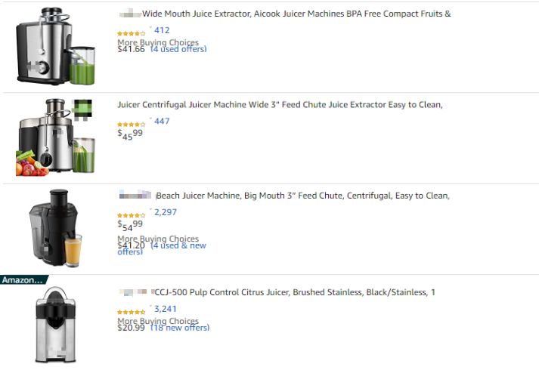View the 412 customer reviews
539x370 pixels.
[162, 31]
